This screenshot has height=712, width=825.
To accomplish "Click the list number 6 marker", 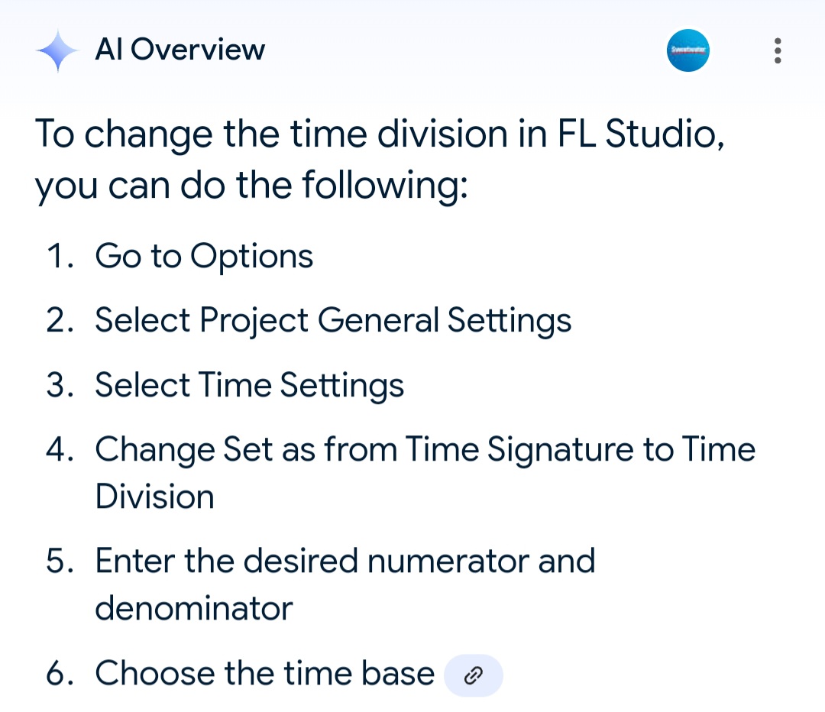I will click(x=60, y=673).
